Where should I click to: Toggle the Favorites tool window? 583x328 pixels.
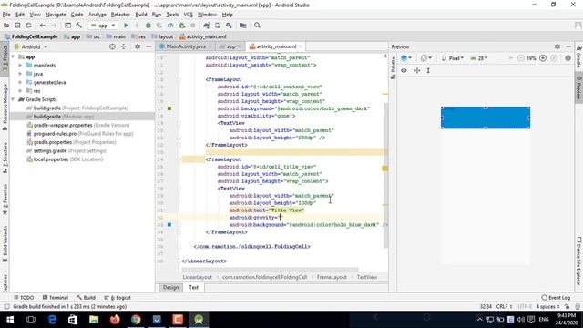5,200
